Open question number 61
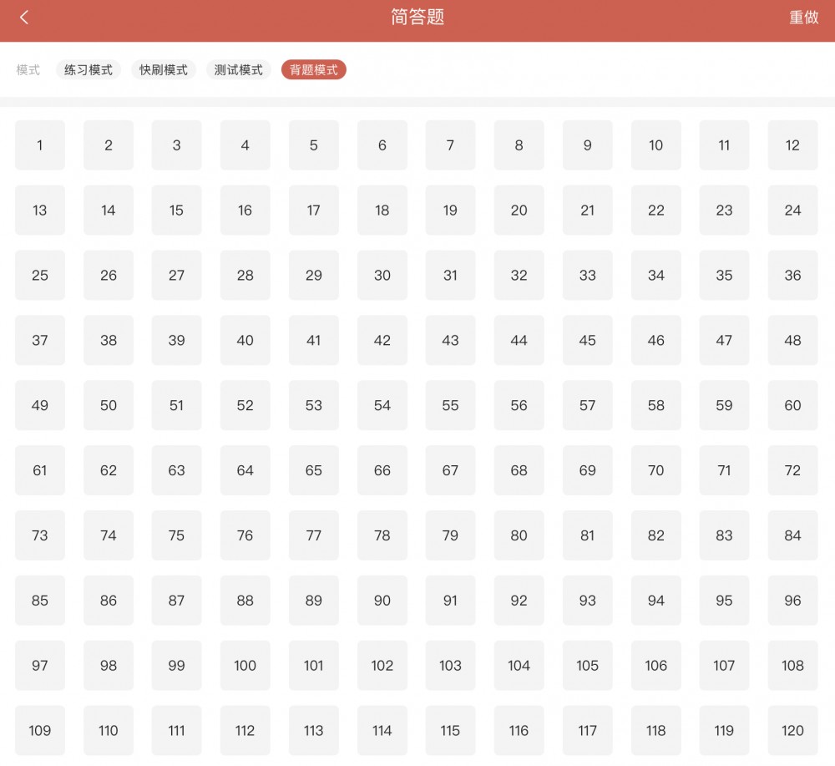835x766 pixels. [40, 469]
